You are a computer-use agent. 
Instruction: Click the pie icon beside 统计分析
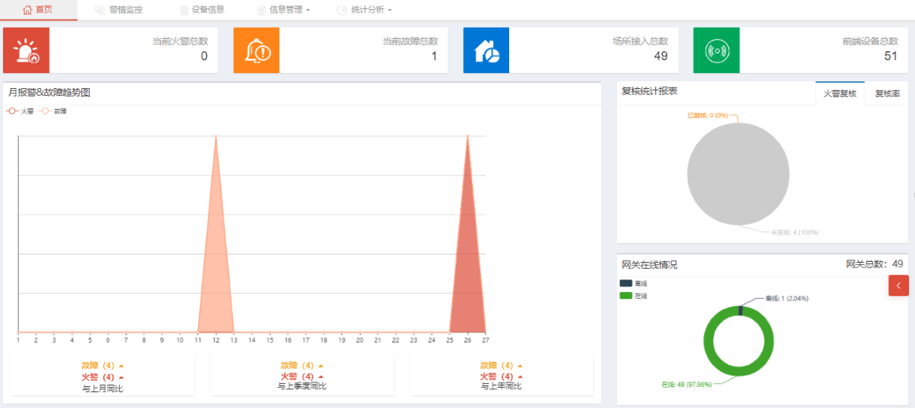342,10
